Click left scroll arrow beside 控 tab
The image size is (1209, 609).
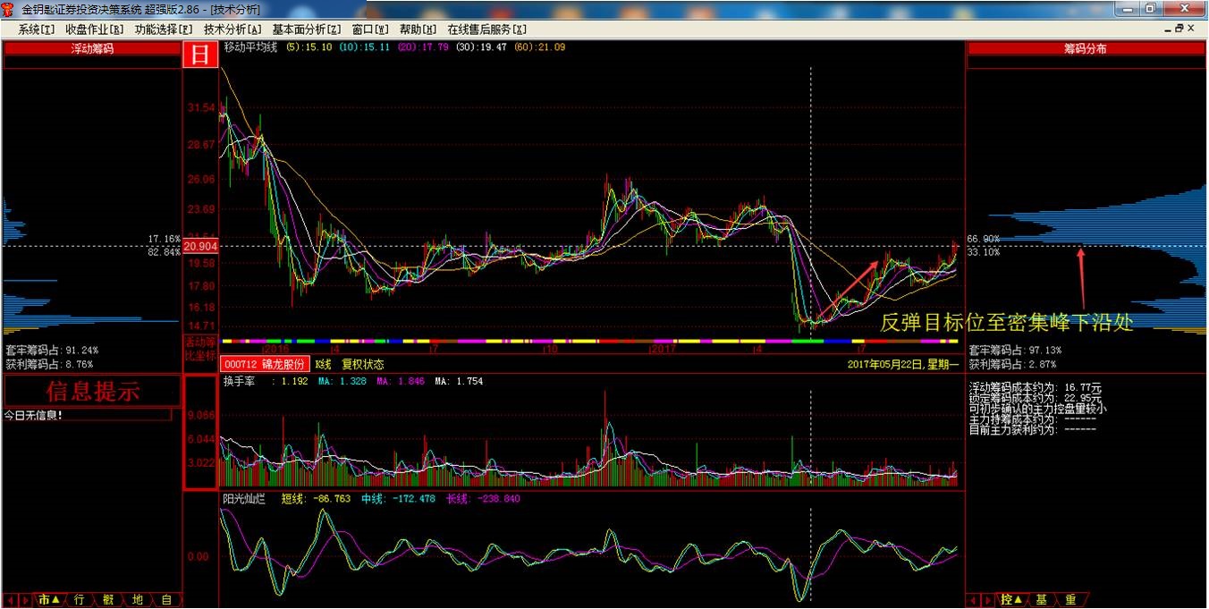pyautogui.click(x=975, y=600)
